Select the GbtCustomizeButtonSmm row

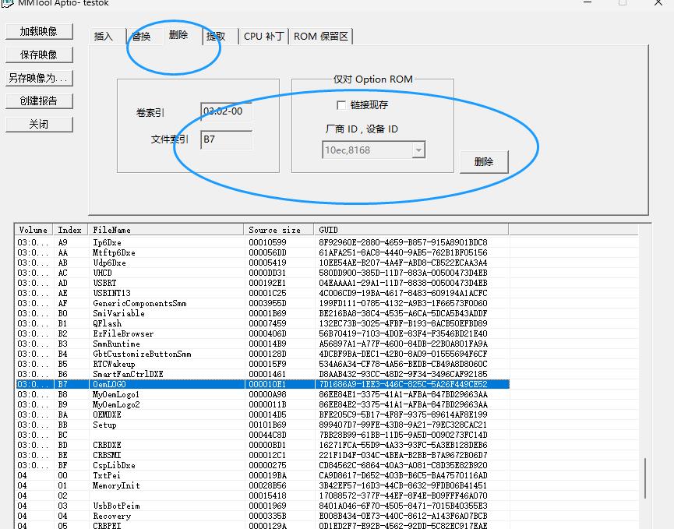263,354
